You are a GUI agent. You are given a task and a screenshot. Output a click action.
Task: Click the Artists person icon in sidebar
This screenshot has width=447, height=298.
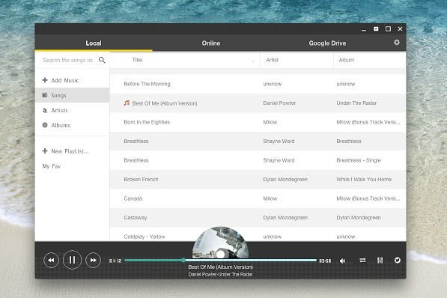pyautogui.click(x=45, y=110)
